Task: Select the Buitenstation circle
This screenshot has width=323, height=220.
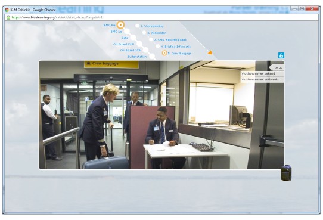Action: click(x=152, y=56)
